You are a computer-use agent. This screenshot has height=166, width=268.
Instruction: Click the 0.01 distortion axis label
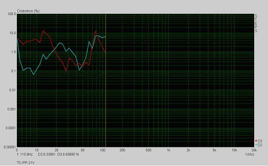(x=13, y=90)
